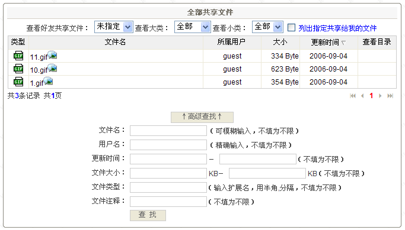Click the GIF type icon for 1.gif

pos(18,82)
